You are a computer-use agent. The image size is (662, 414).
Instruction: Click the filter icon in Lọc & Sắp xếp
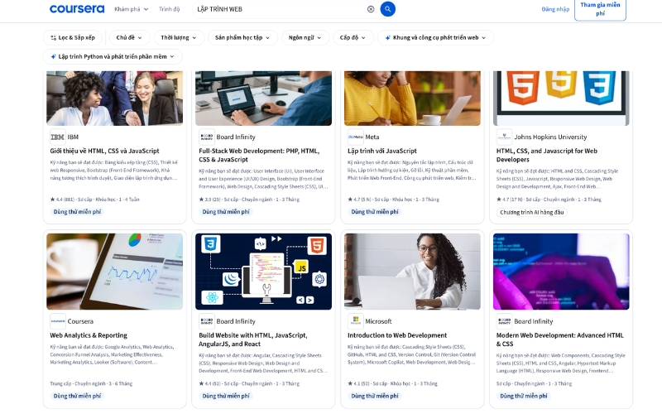coord(53,37)
